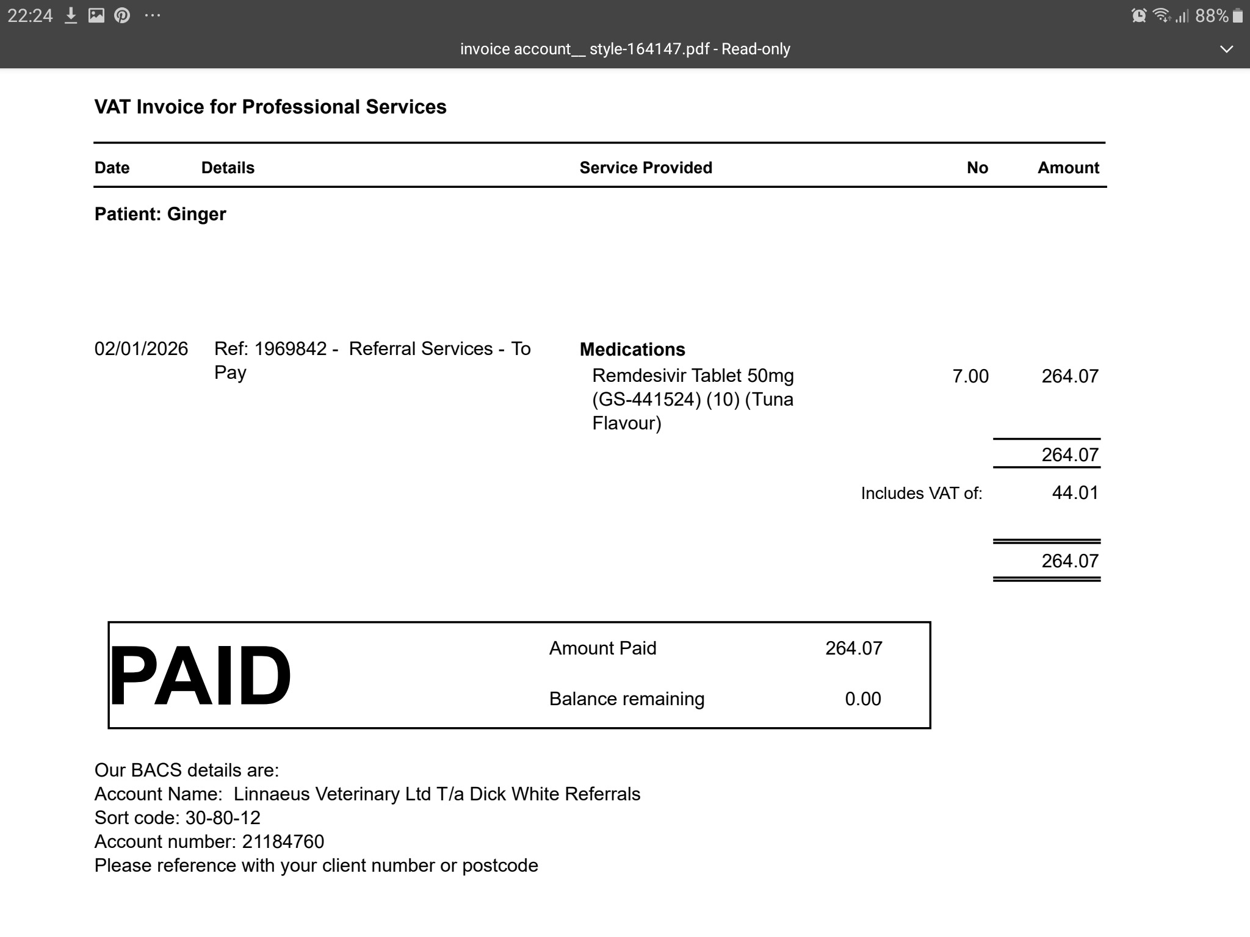1250x937 pixels.
Task: Tap the large PAID stamp text
Action: pyautogui.click(x=200, y=676)
